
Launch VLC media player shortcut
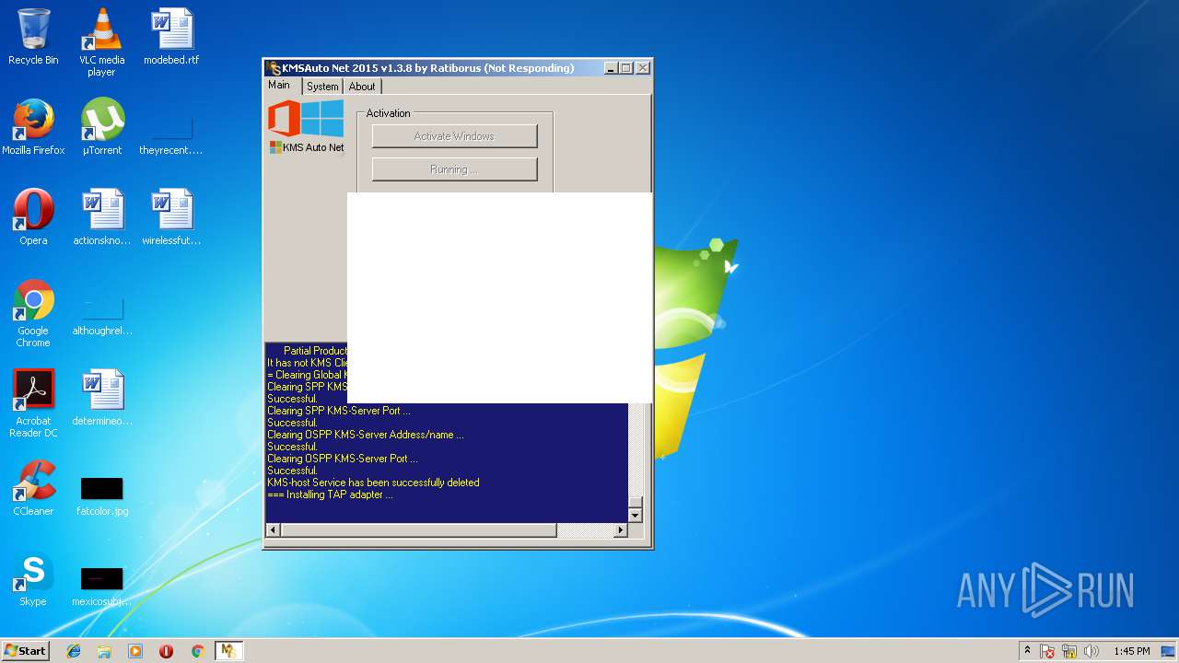click(101, 42)
